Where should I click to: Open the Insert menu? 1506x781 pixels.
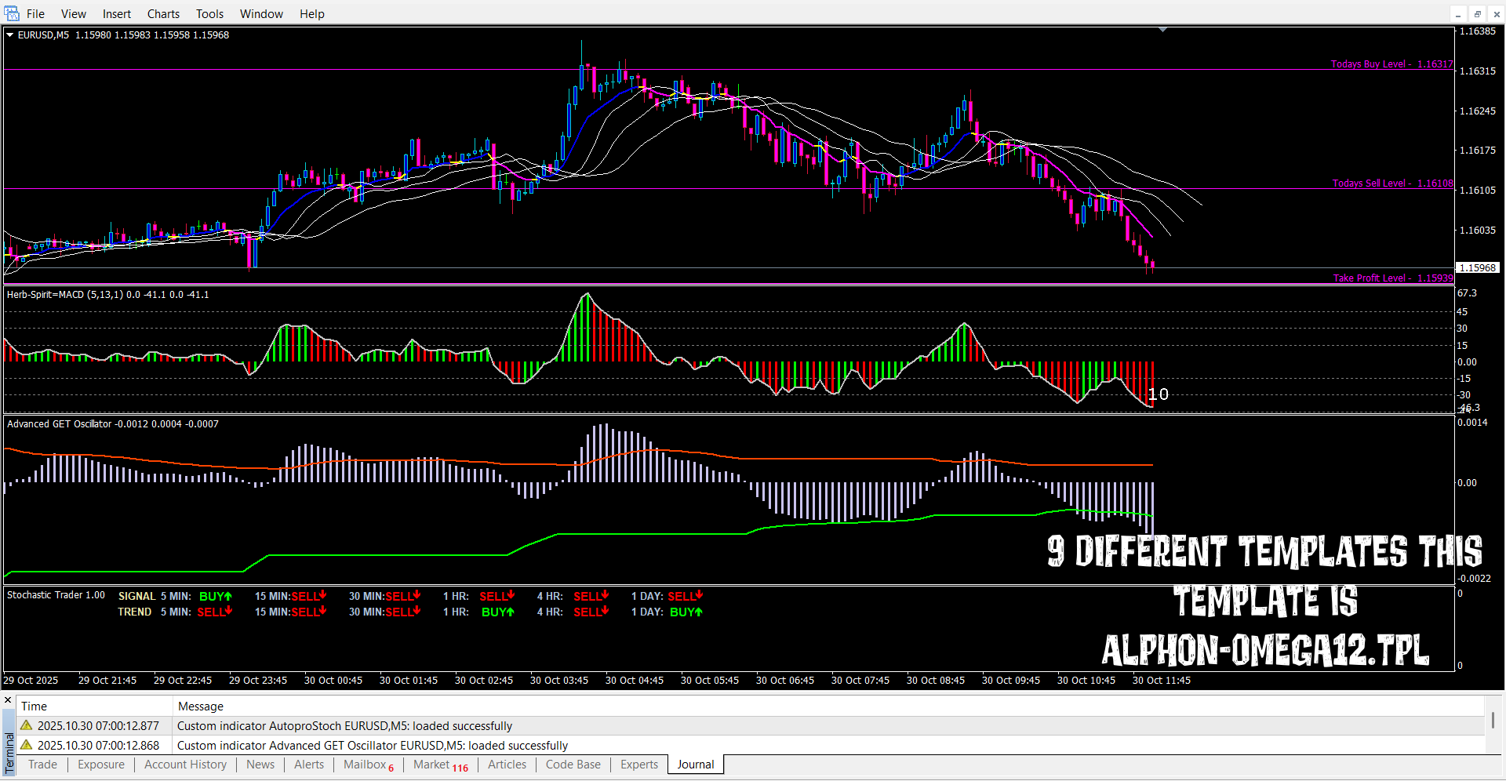pyautogui.click(x=117, y=14)
